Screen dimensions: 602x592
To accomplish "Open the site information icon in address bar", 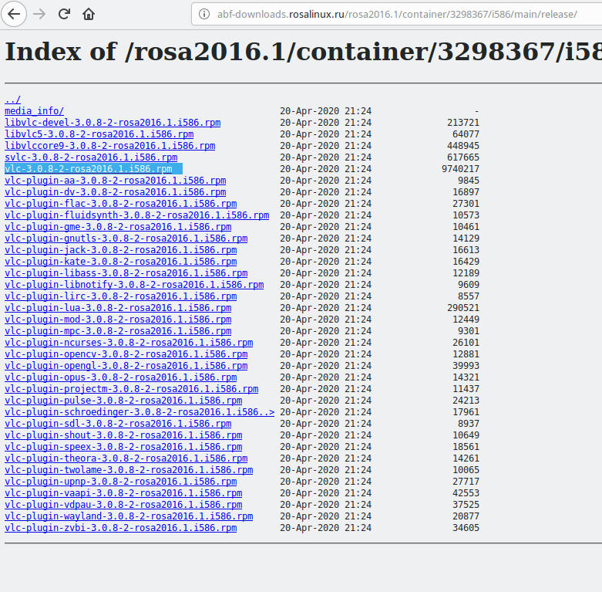I will (204, 14).
